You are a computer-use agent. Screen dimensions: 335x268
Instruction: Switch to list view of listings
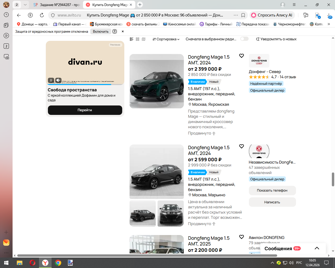132,39
